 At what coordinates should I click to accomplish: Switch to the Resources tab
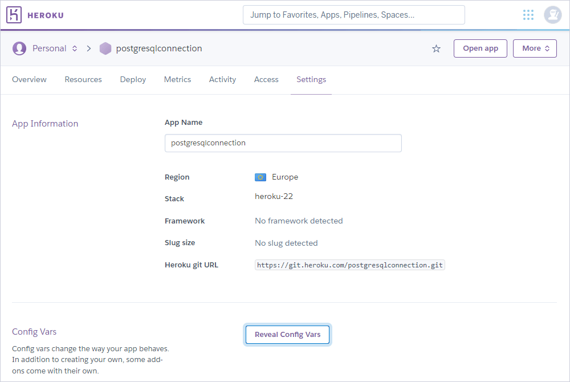[83, 79]
